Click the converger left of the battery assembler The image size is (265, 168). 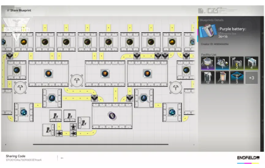coord(94,98)
